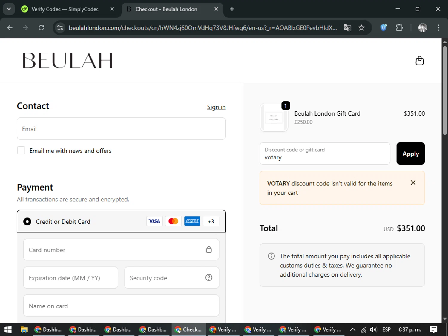This screenshot has height=336, width=448.
Task: Click the Beulah London Gift Card title
Action: 327,113
